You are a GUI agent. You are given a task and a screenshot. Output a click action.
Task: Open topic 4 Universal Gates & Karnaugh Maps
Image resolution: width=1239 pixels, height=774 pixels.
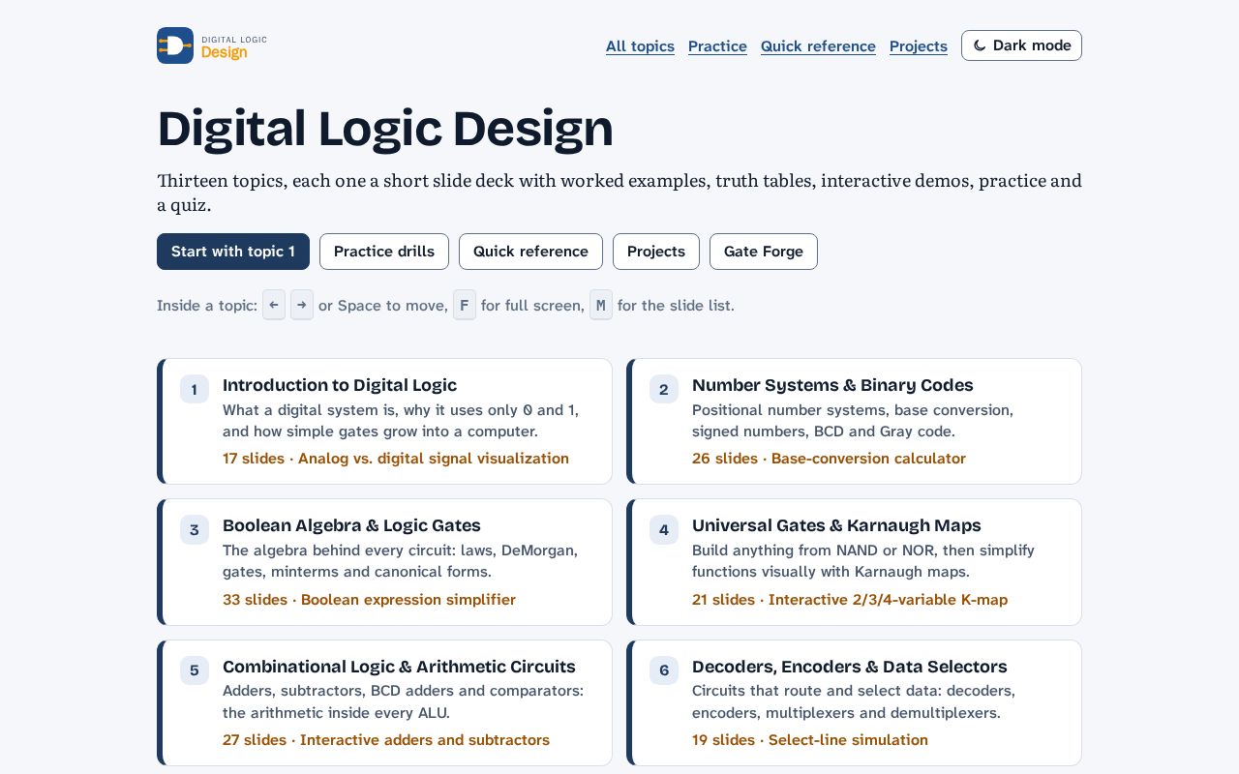click(x=854, y=562)
